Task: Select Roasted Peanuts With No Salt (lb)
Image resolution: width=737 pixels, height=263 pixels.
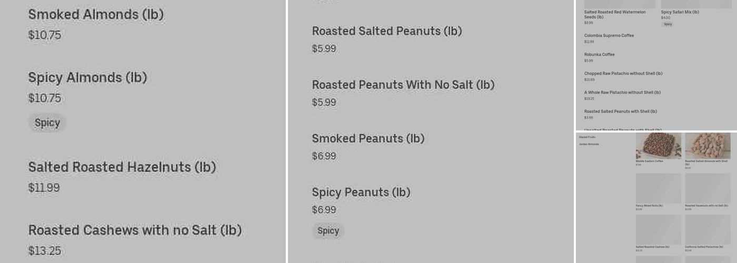Action: click(403, 85)
